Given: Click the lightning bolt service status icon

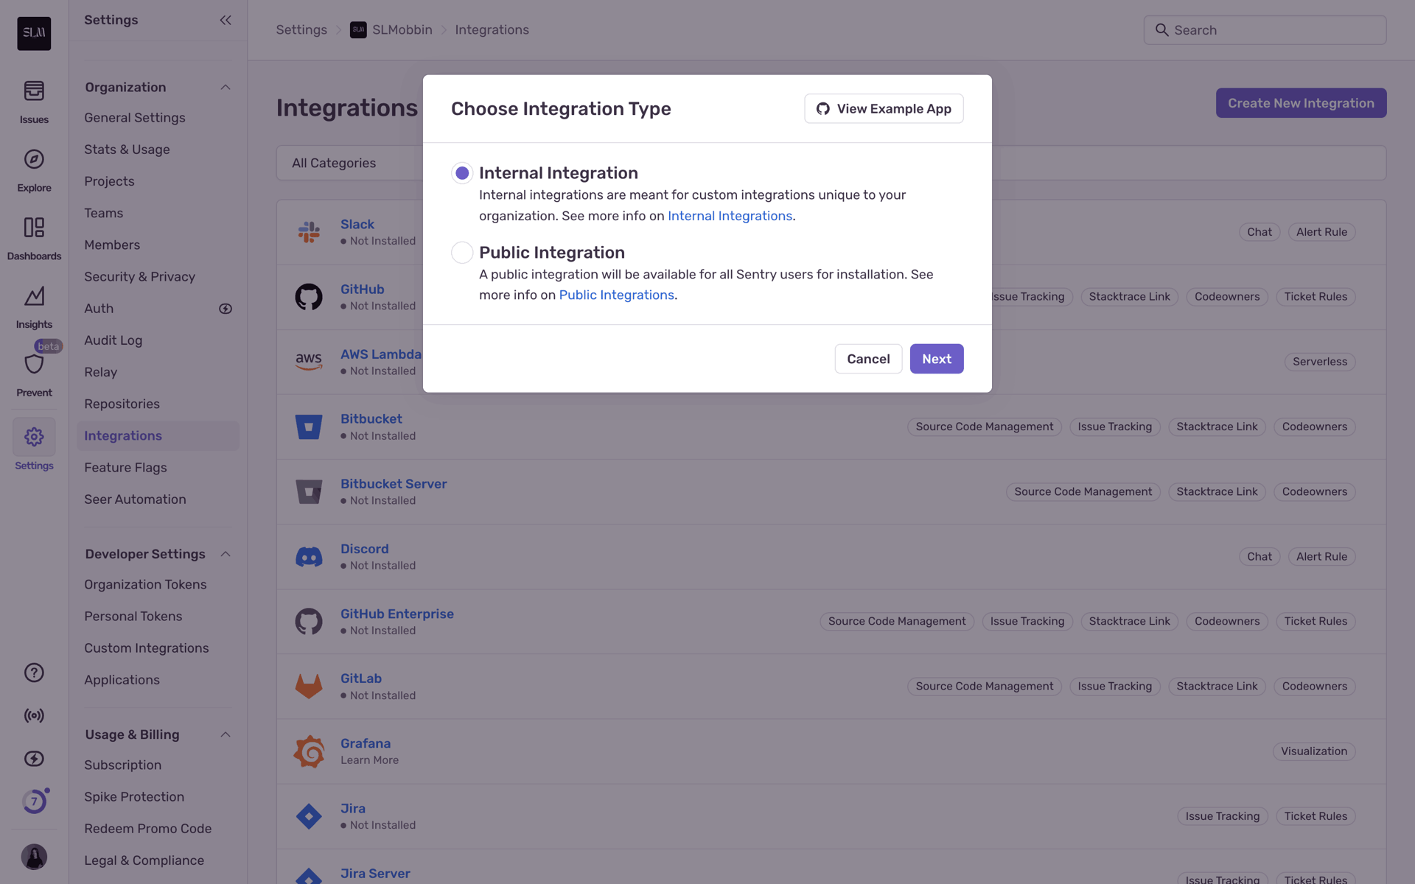Looking at the screenshot, I should click(x=34, y=759).
